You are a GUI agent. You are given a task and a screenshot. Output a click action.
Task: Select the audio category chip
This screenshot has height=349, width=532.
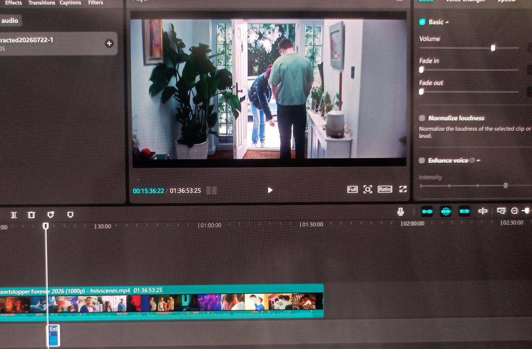point(10,21)
